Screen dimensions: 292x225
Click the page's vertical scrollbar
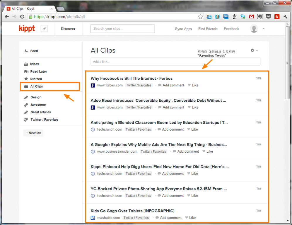288,73
